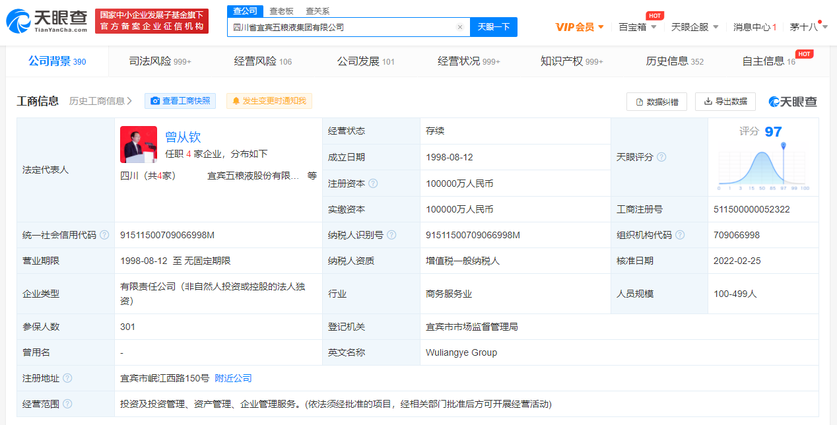Expand the 百宝箱 dropdown
The width and height of the screenshot is (837, 425).
click(637, 27)
